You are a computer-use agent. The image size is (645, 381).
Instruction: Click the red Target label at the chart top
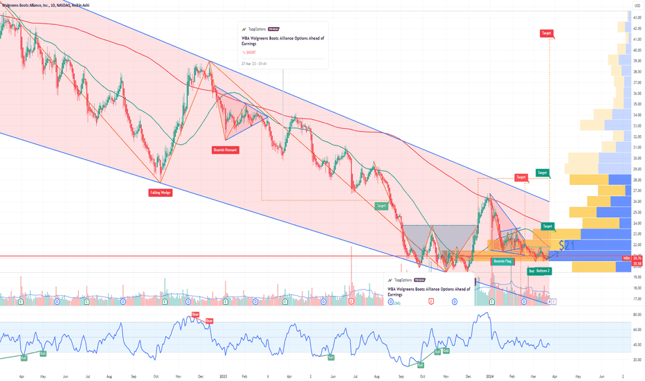[x=546, y=33]
